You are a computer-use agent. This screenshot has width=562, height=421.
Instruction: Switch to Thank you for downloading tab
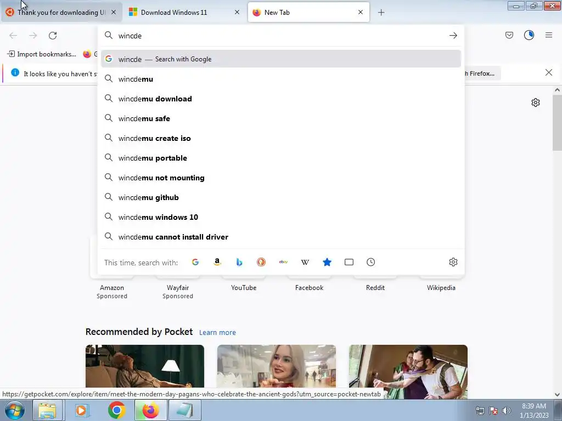(61, 13)
